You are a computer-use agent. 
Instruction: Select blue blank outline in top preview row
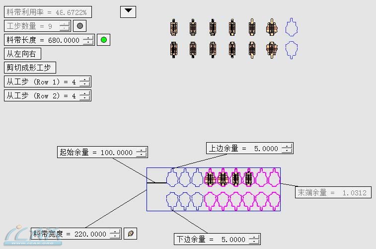coord(292,27)
